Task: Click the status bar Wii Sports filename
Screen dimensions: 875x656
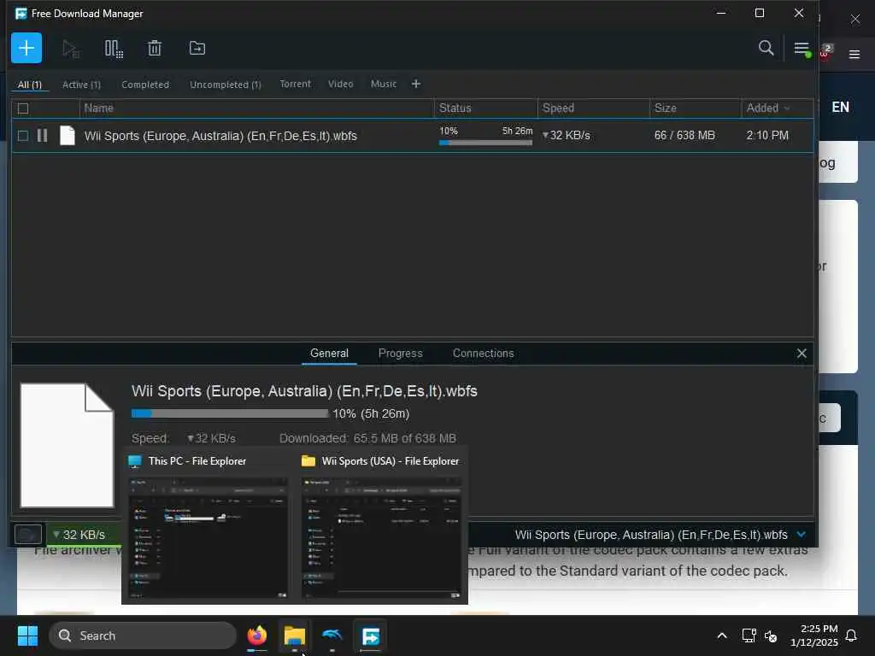Action: pos(651,535)
